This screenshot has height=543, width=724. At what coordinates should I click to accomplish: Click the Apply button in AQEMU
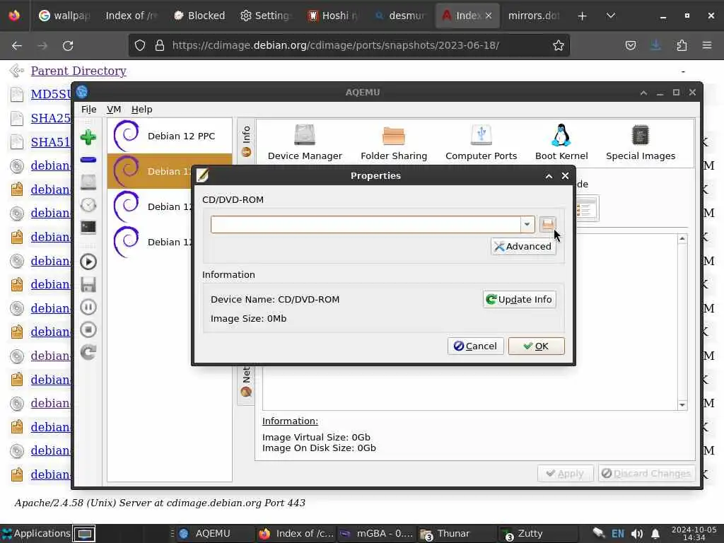pos(565,474)
